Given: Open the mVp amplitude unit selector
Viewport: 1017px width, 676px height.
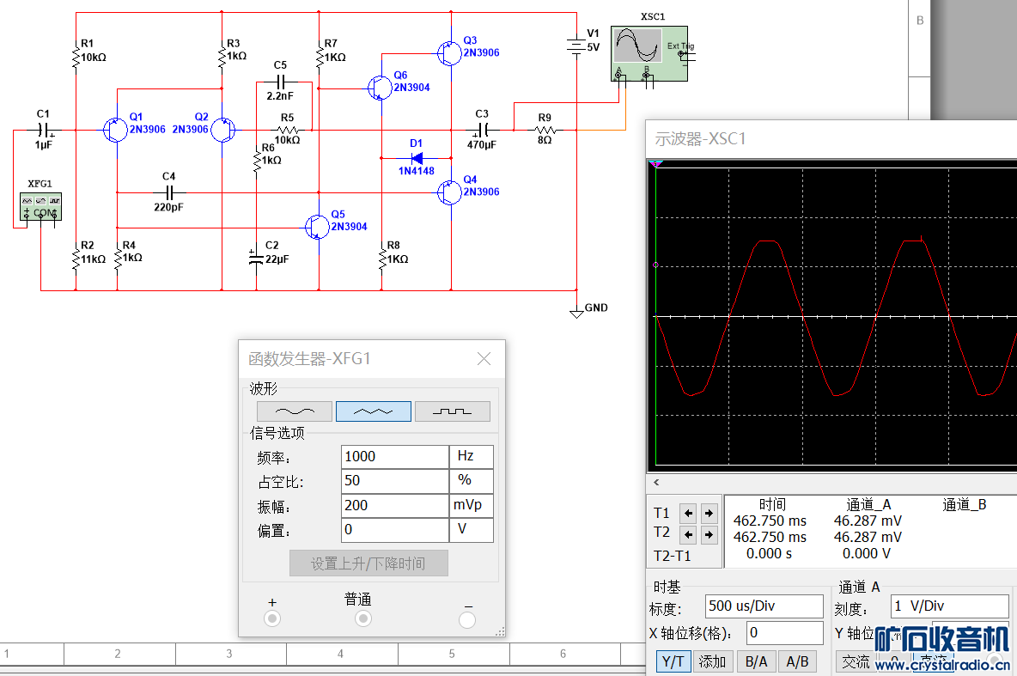Looking at the screenshot, I should pyautogui.click(x=471, y=505).
